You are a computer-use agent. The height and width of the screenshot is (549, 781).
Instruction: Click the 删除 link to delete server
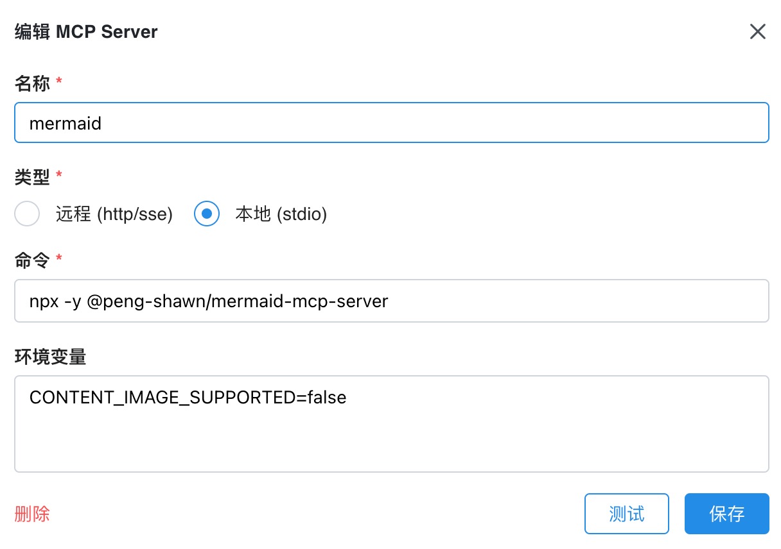click(x=32, y=514)
